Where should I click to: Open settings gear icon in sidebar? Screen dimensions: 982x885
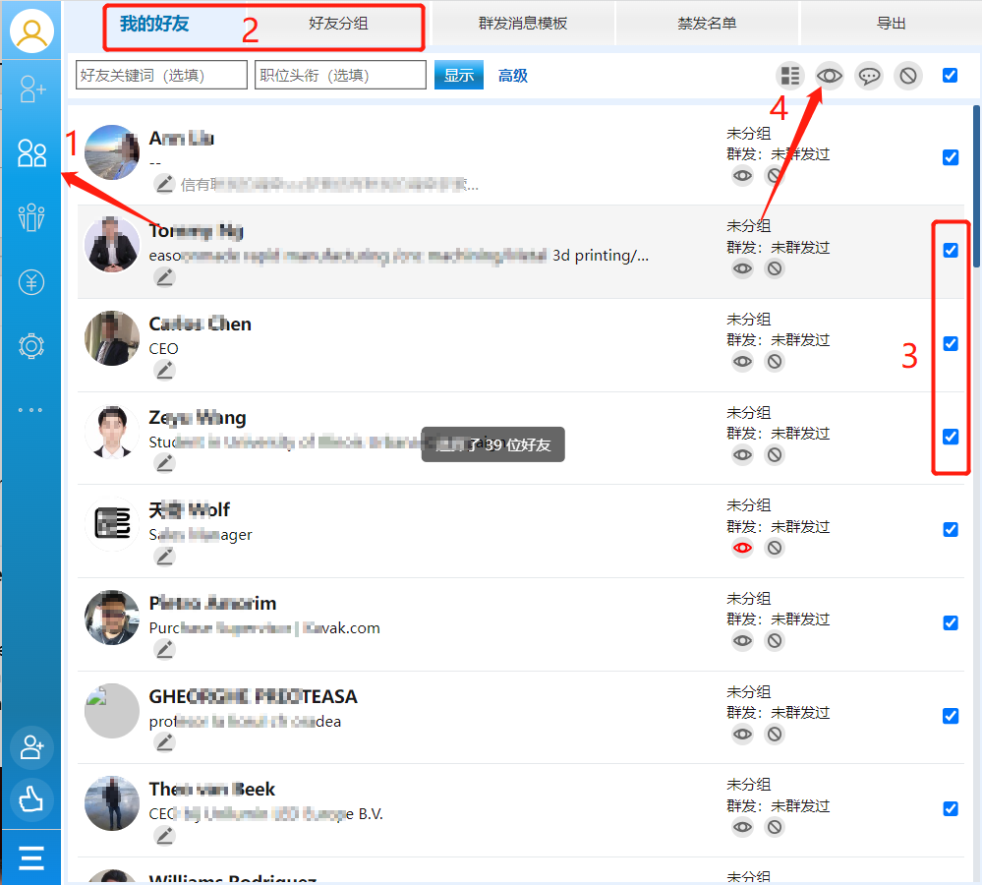(x=31, y=346)
